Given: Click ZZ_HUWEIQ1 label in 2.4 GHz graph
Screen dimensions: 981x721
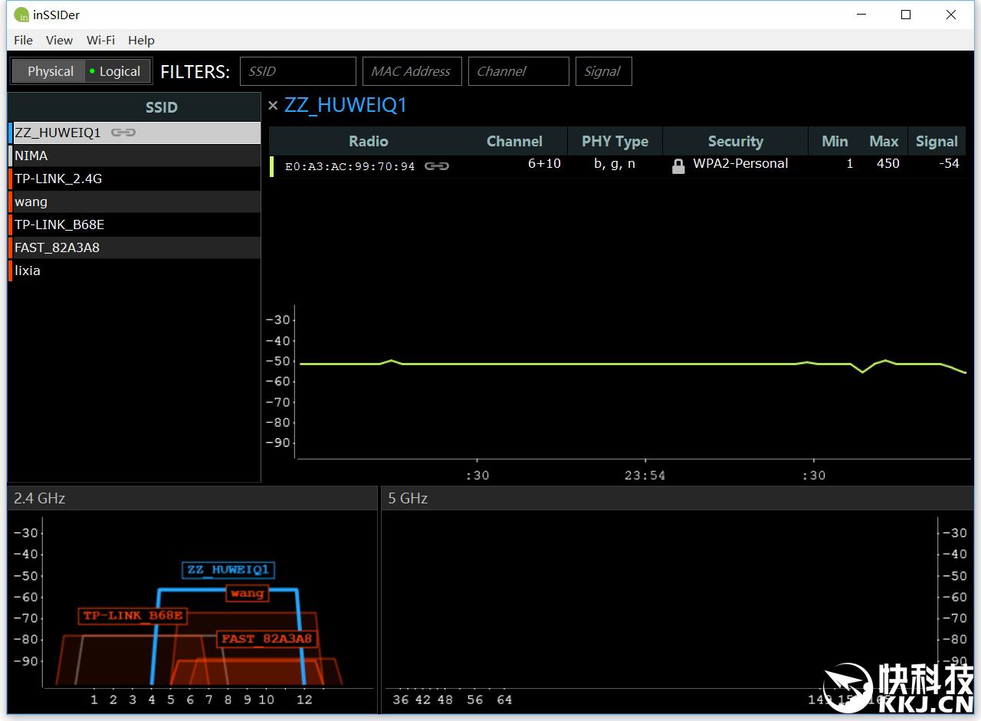Looking at the screenshot, I should pyautogui.click(x=228, y=570).
